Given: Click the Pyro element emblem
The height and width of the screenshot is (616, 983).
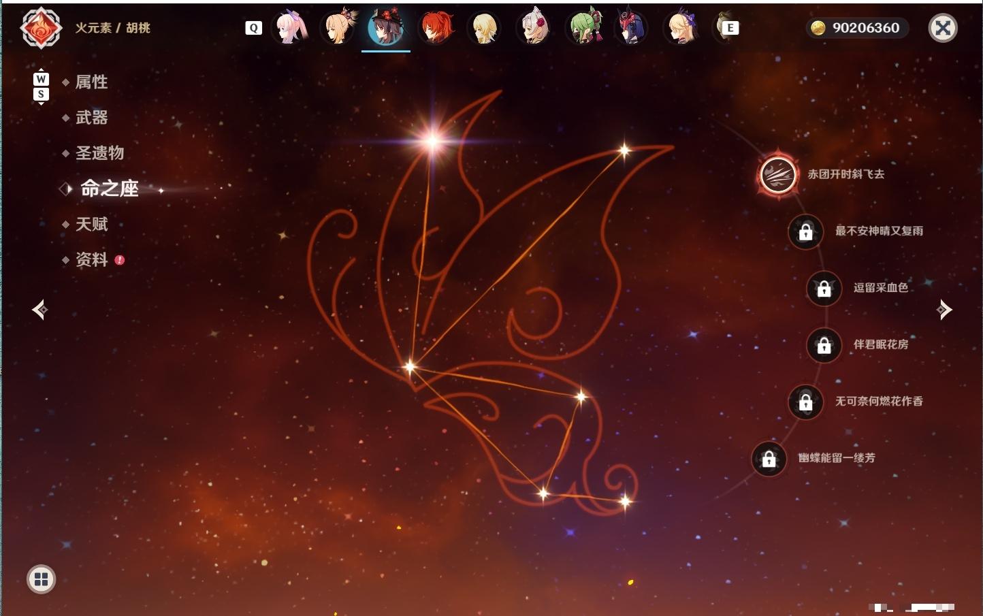Looking at the screenshot, I should click(41, 28).
